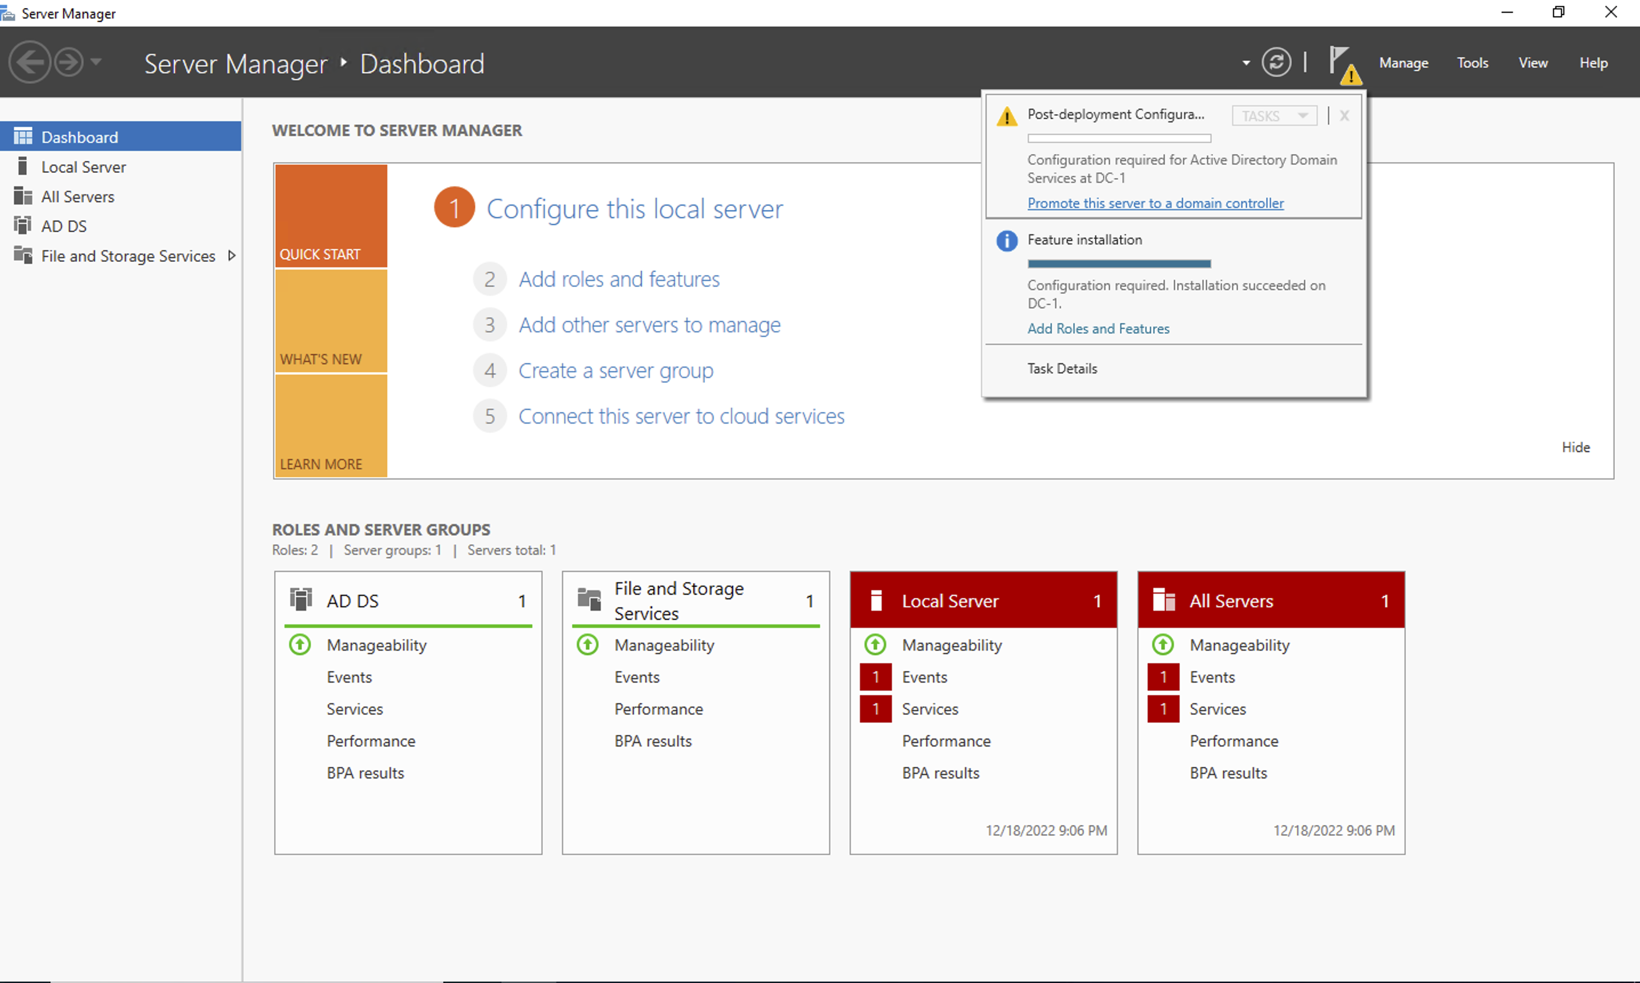This screenshot has width=1640, height=983.
Task: Click the refresh dashboard icon
Action: (x=1276, y=63)
